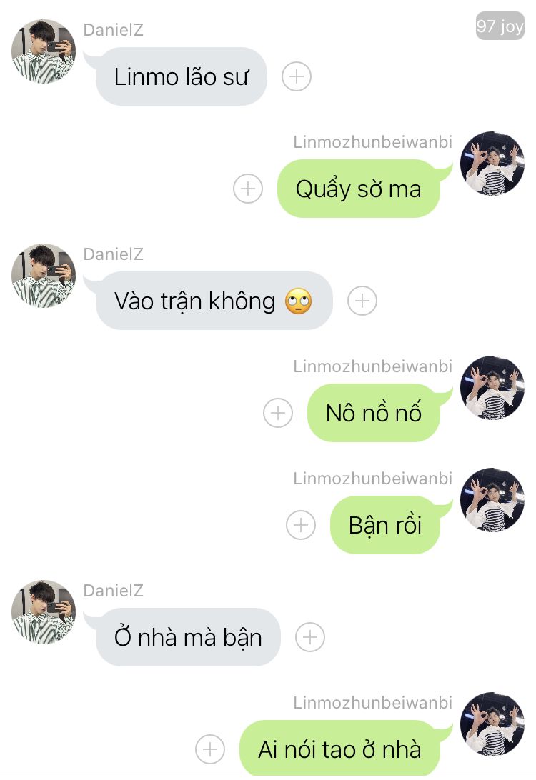Select the "Linmo lão sư" message bubble
Screen dimensions: 536x780
181,76
